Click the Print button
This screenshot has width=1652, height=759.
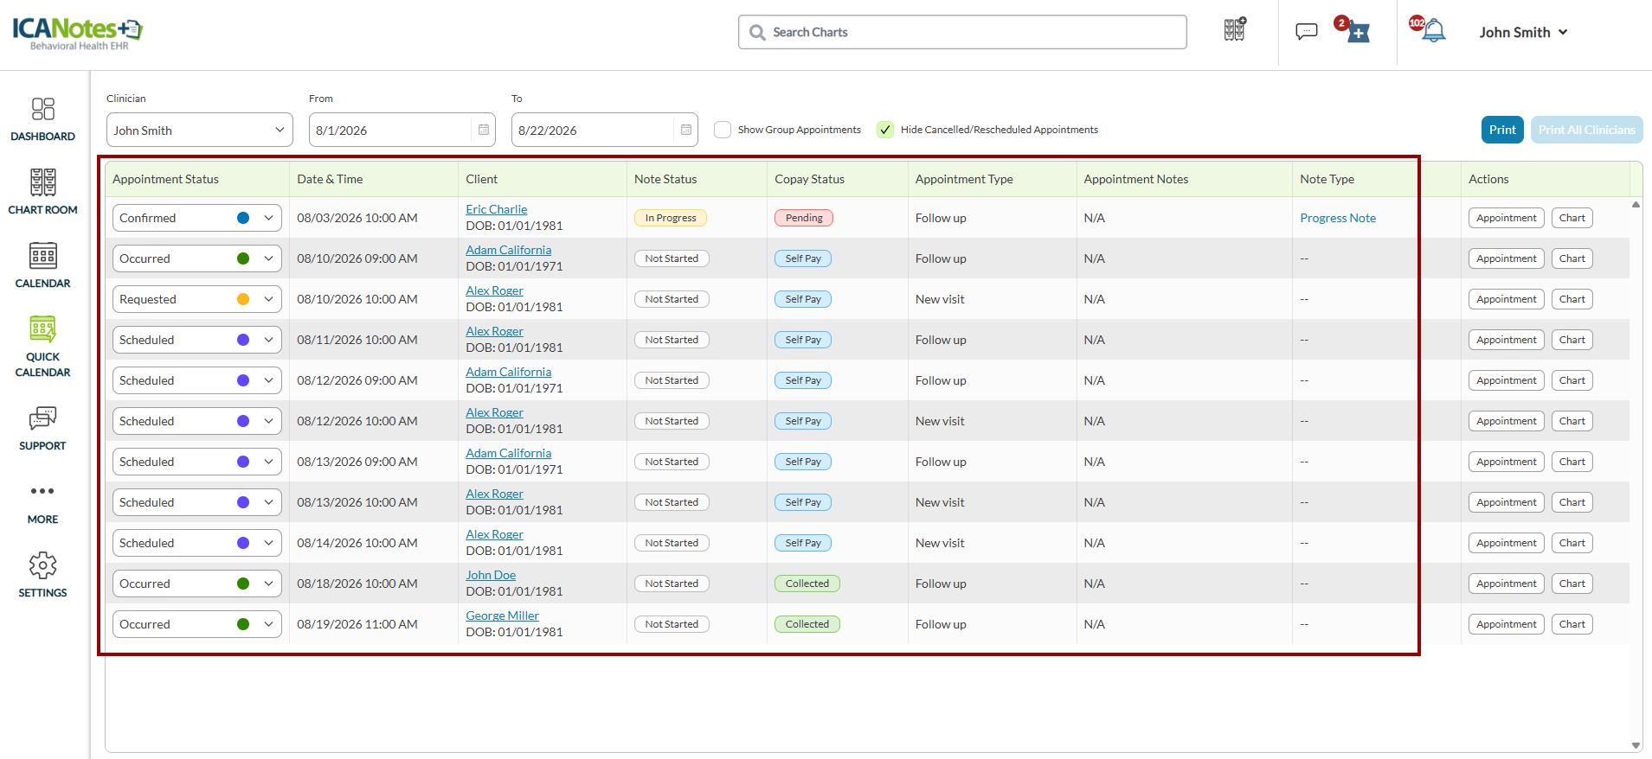(1502, 130)
